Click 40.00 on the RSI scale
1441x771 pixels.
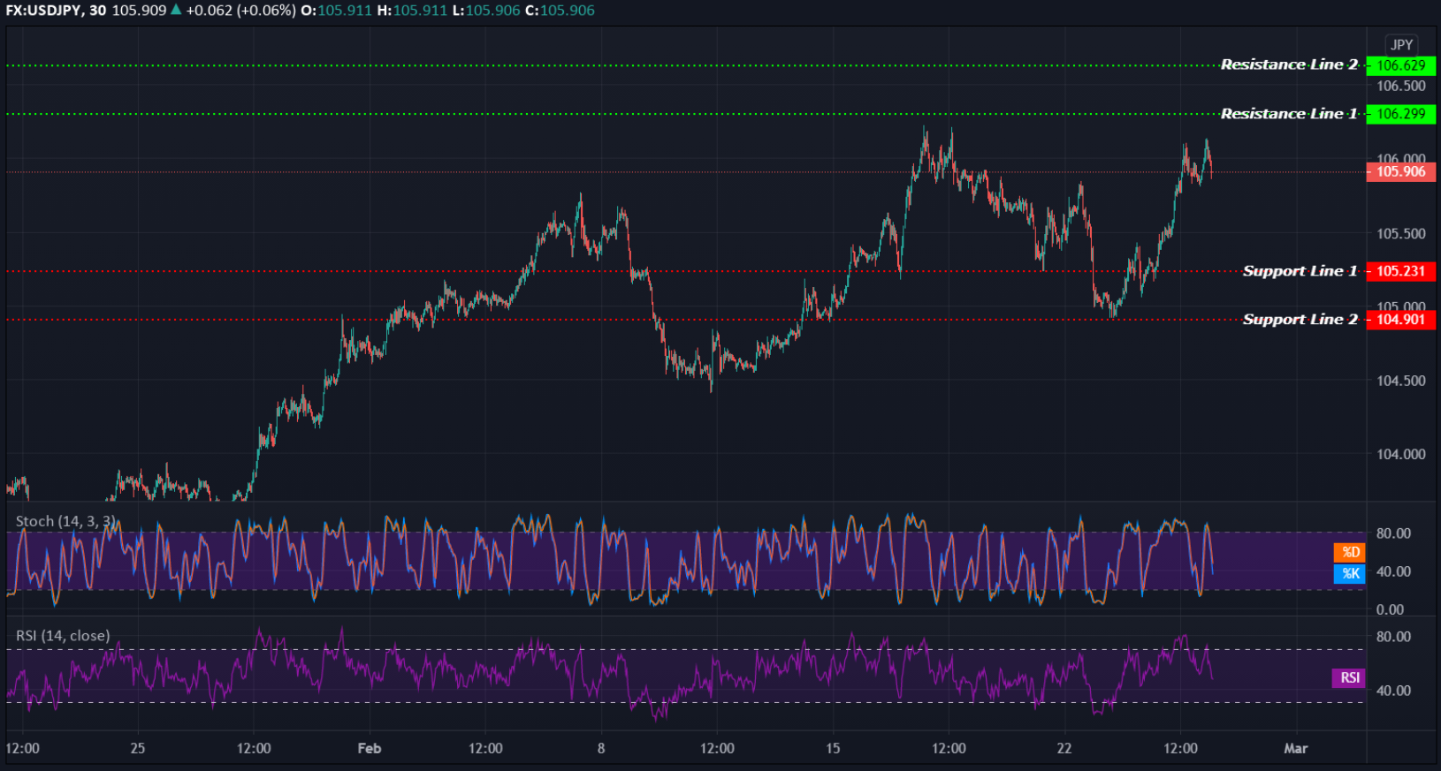(1393, 691)
